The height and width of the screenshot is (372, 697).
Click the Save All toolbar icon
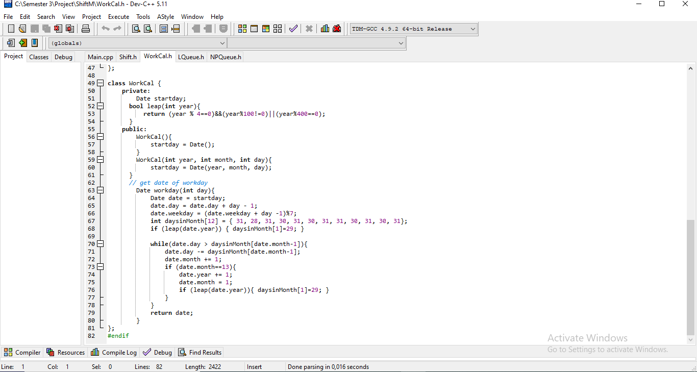[46, 29]
